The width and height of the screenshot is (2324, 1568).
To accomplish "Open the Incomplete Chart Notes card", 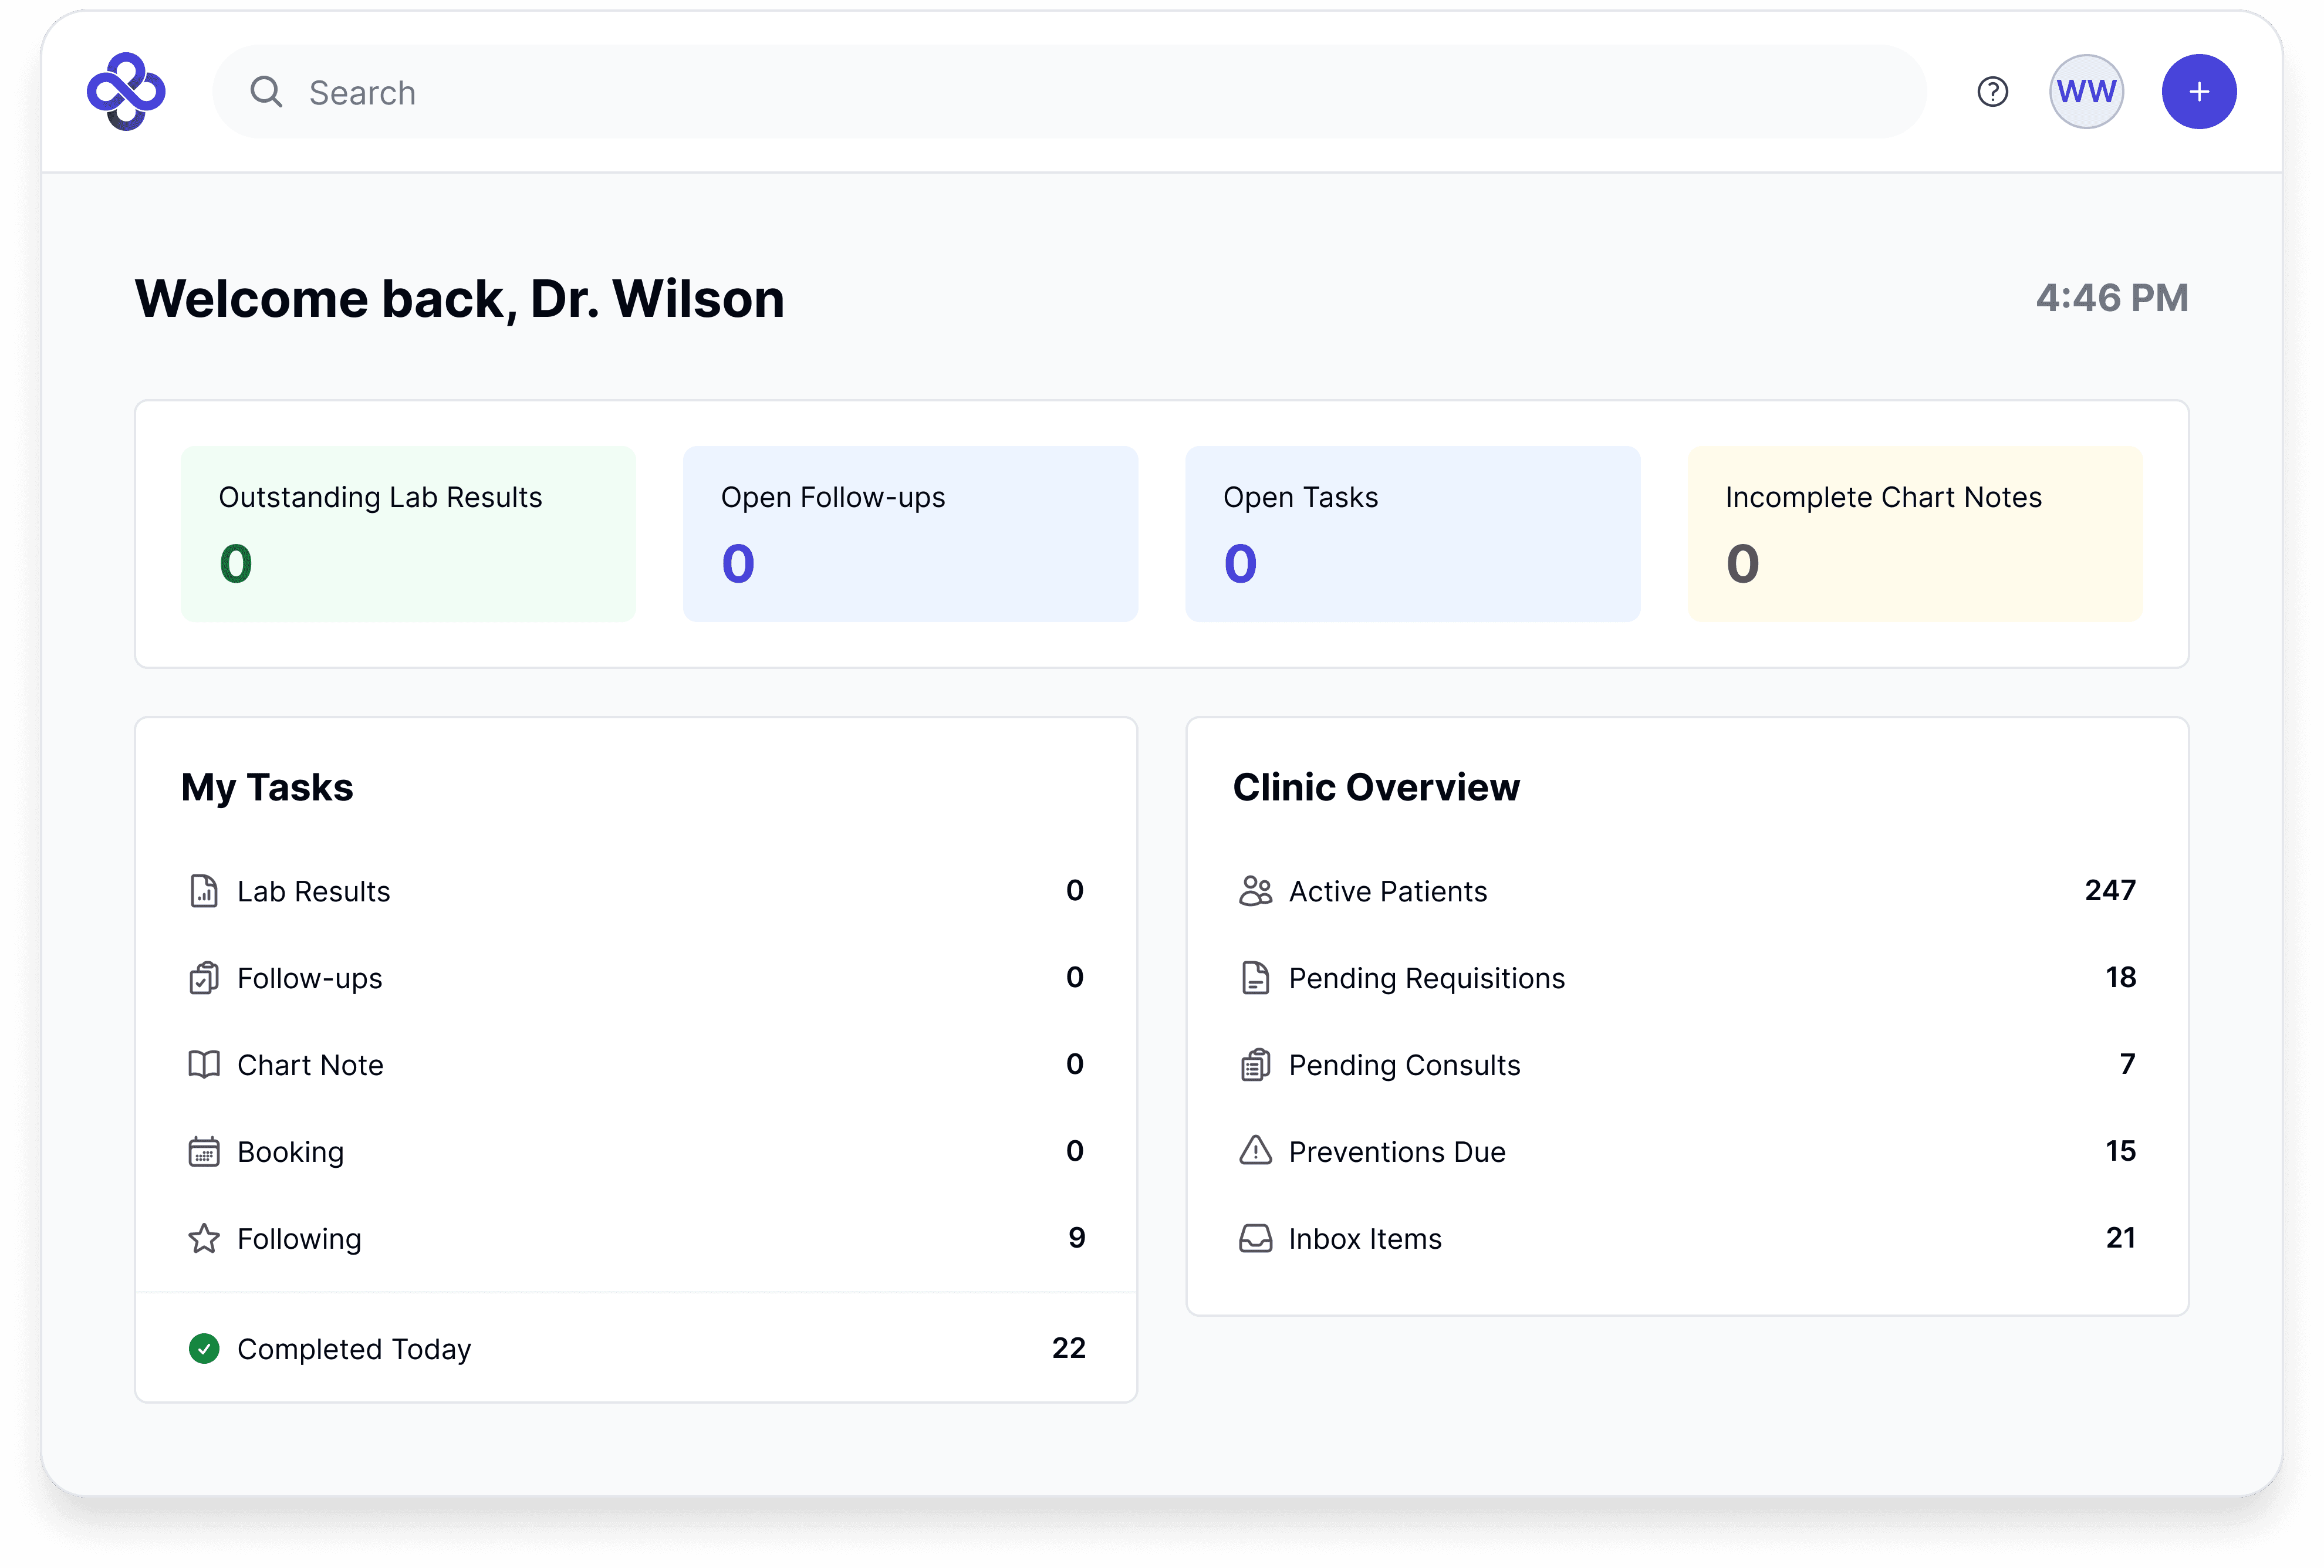I will pyautogui.click(x=1914, y=534).
